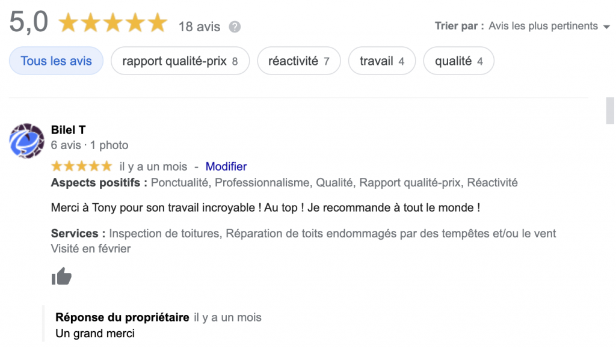616x348 pixels.
Task: Click the review's five-star rating
Action: 82,166
